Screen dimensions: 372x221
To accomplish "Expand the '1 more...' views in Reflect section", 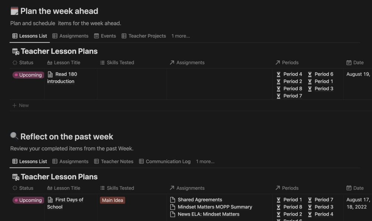I will [205, 161].
